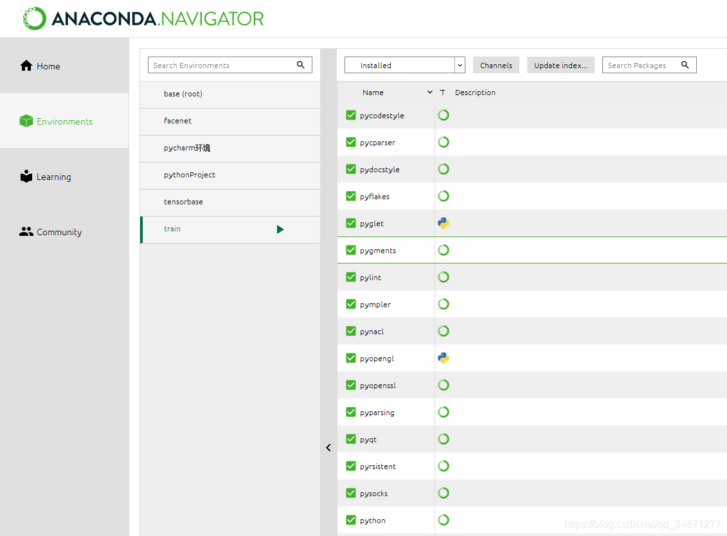Select the pyparsing package name
The image size is (727, 536).
[x=377, y=412]
